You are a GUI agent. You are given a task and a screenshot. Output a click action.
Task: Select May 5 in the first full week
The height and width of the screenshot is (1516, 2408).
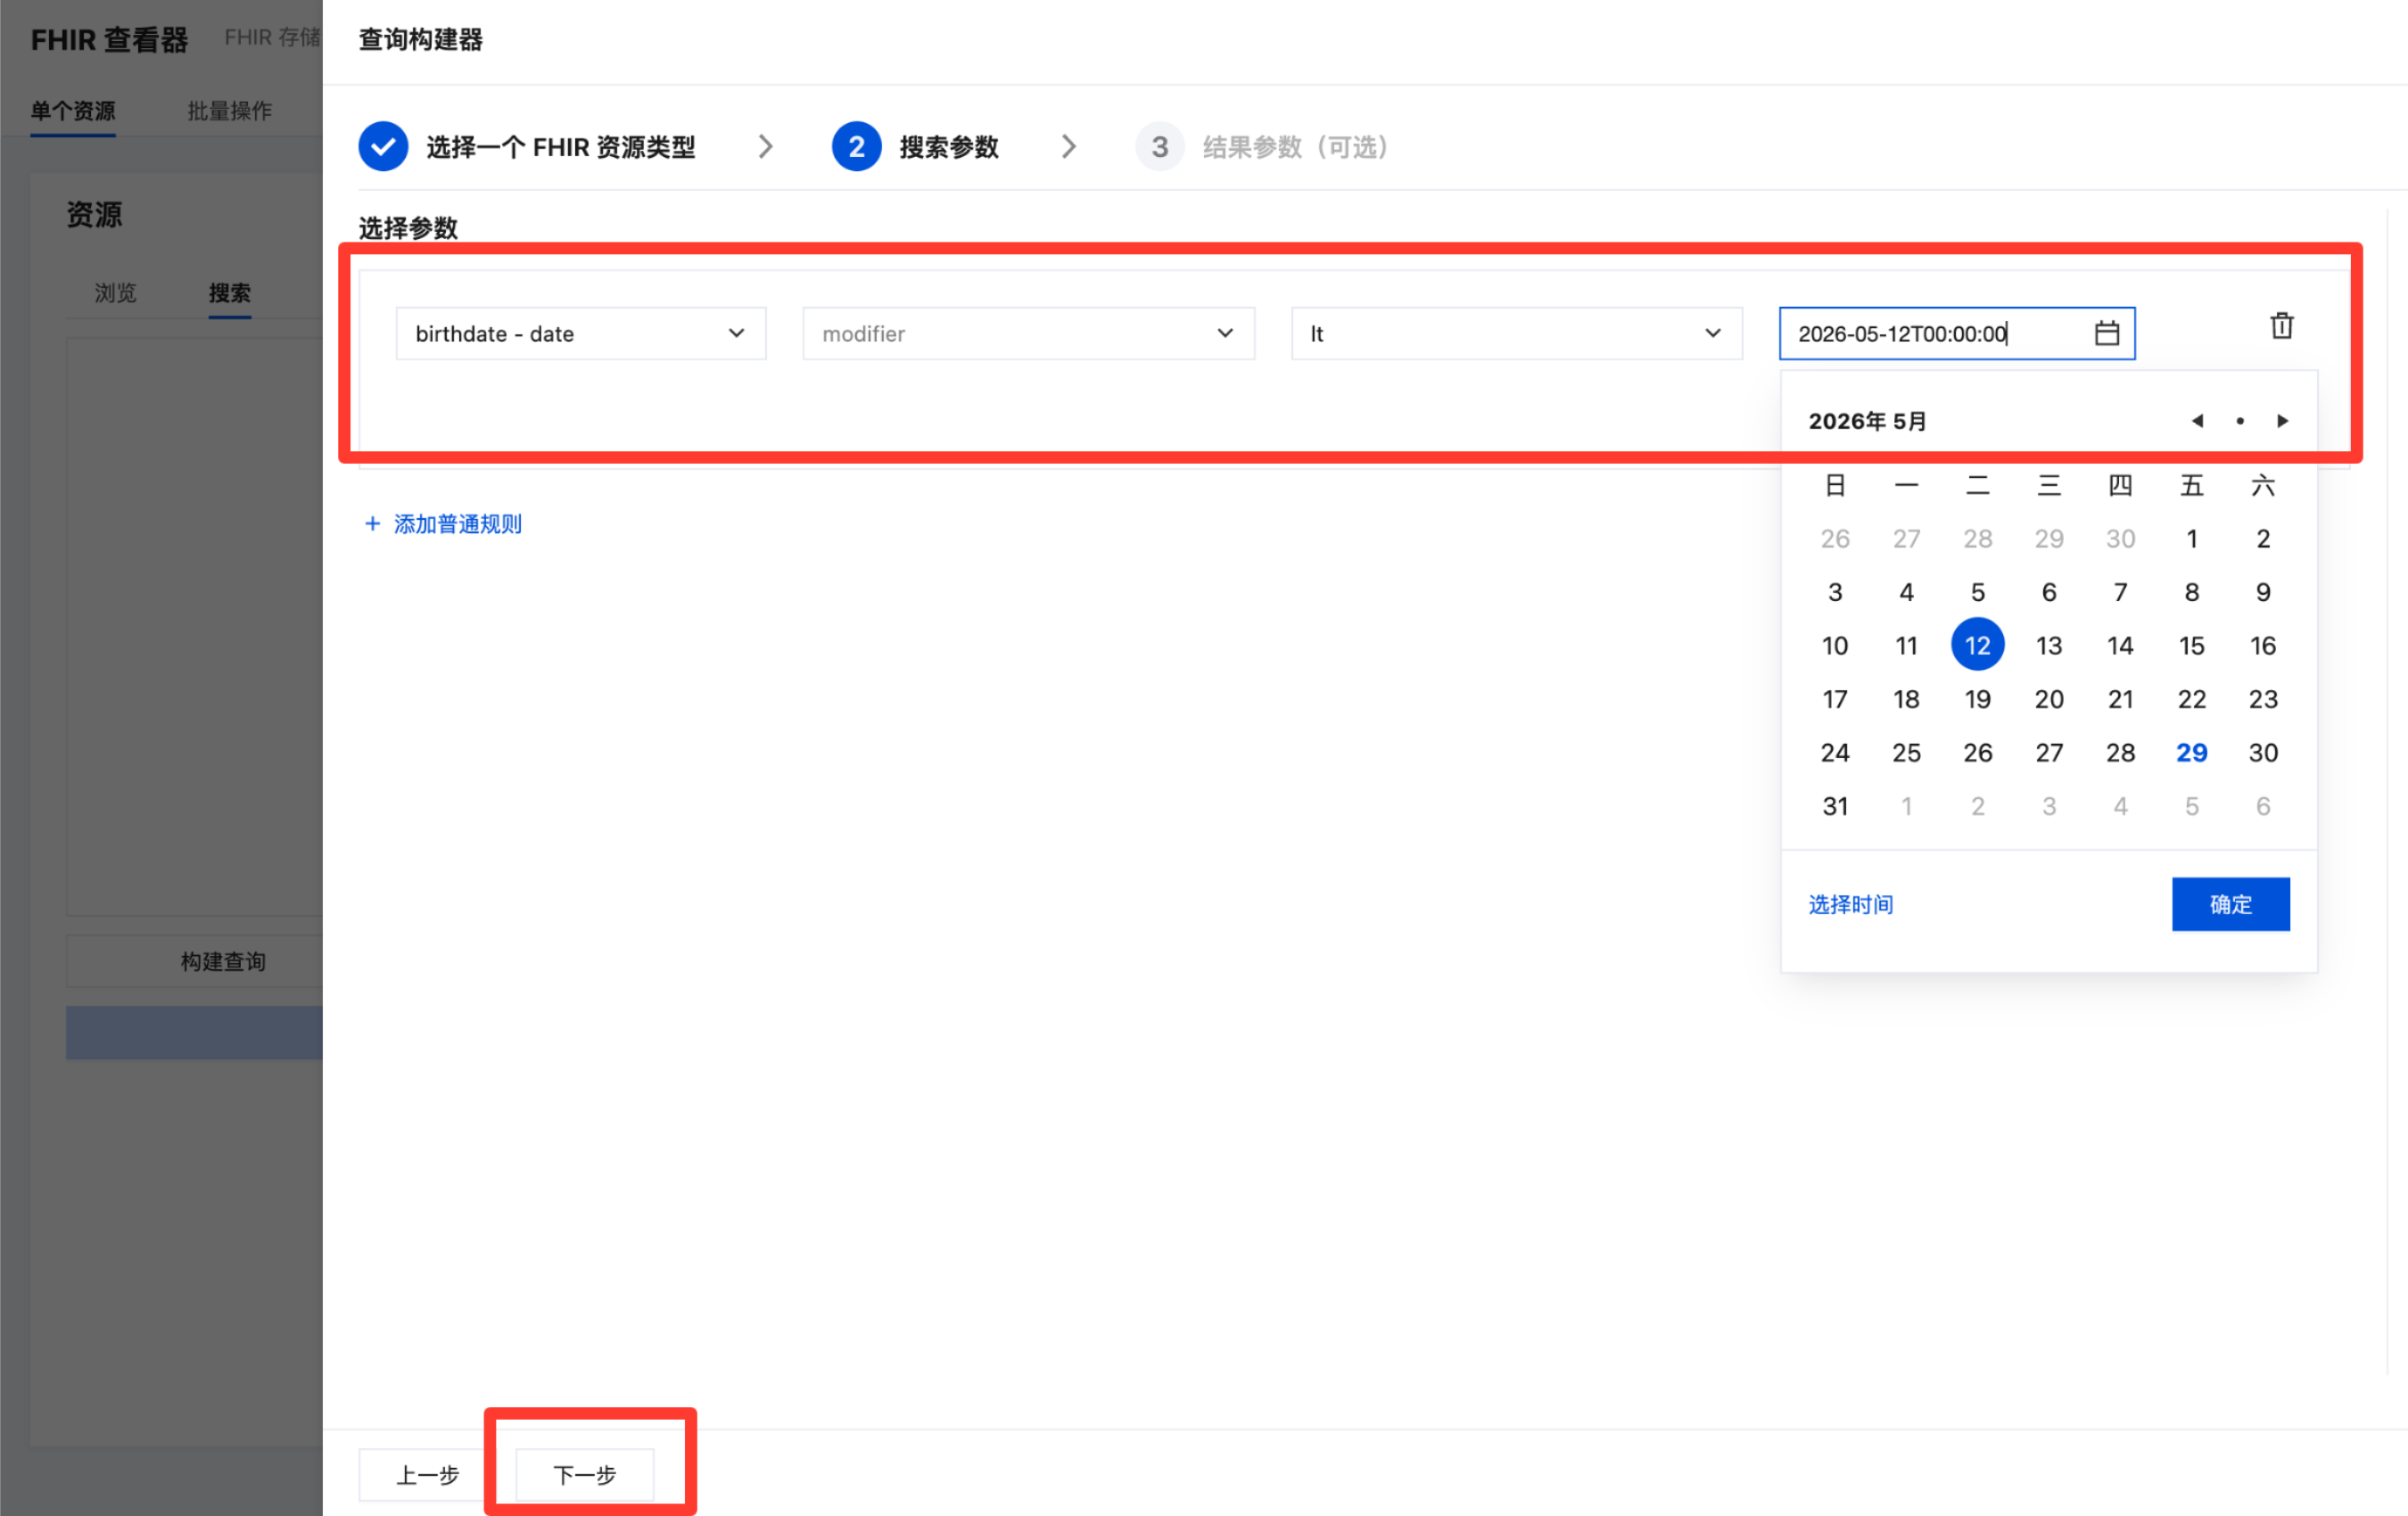(1977, 592)
